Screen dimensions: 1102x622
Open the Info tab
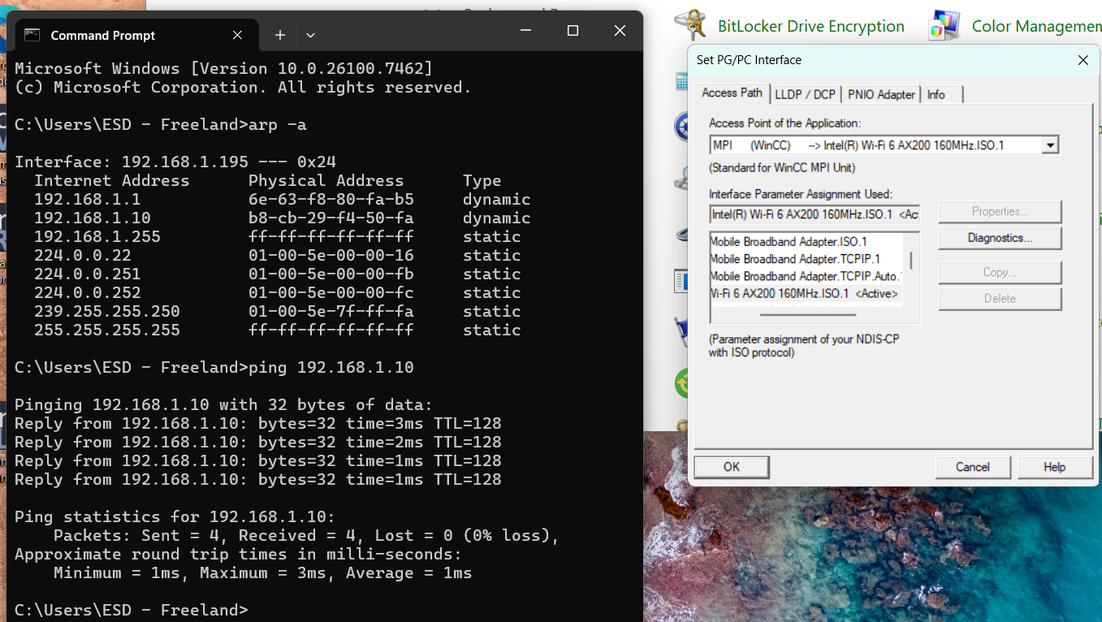[x=936, y=94]
